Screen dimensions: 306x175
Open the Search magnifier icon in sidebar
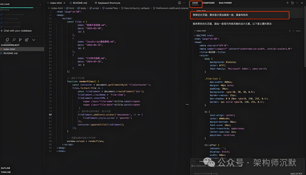click(x=14, y=40)
